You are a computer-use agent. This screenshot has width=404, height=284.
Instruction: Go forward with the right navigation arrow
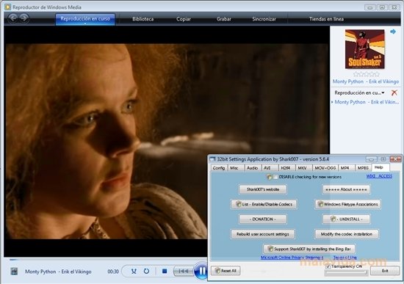click(24, 18)
